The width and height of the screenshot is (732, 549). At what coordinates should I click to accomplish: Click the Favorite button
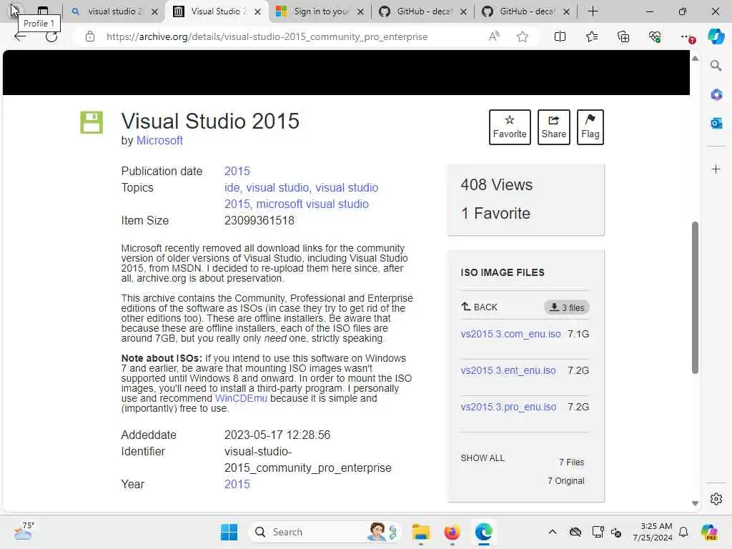click(510, 127)
